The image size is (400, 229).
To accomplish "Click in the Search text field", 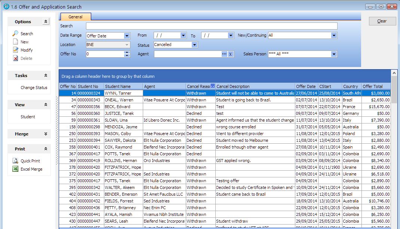I will [211, 26].
